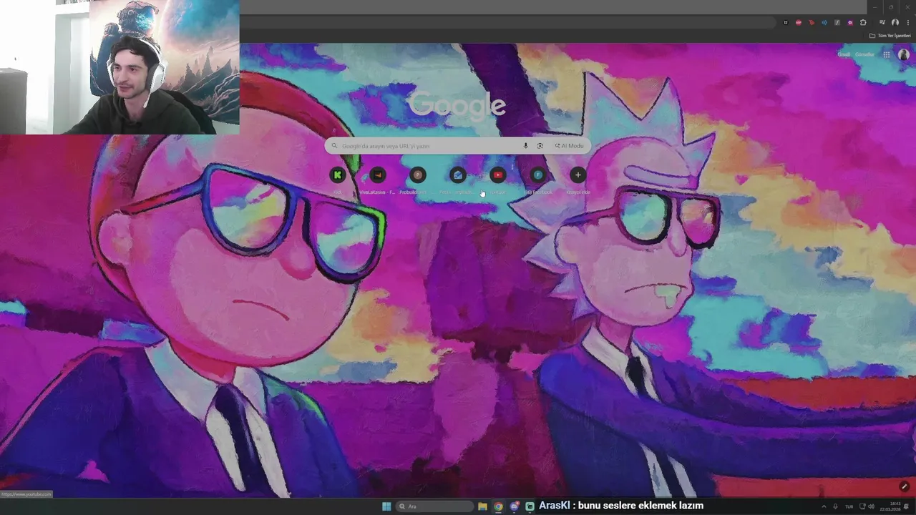Open the grey slash extension icon

click(x=837, y=22)
